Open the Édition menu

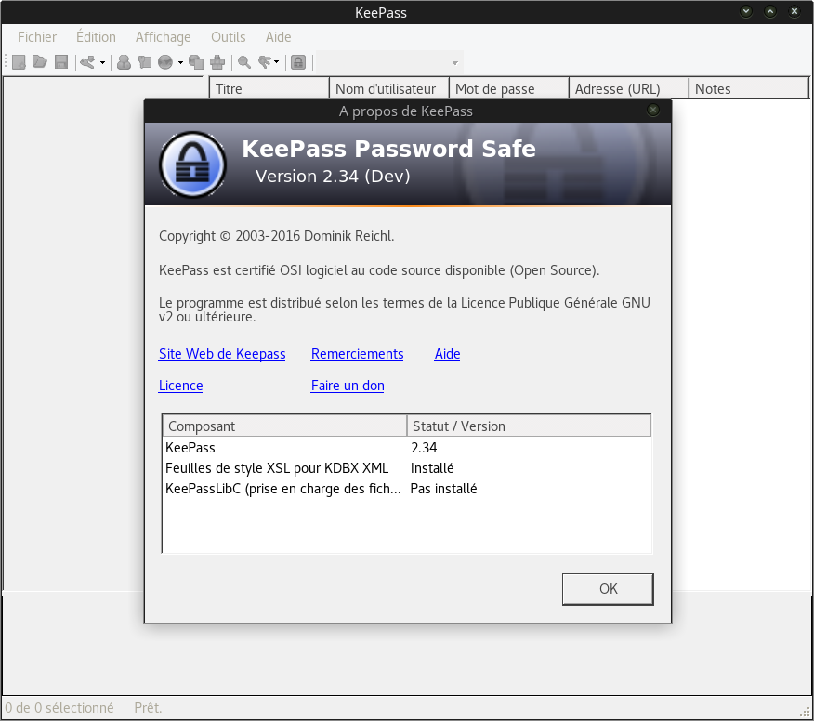[x=96, y=37]
